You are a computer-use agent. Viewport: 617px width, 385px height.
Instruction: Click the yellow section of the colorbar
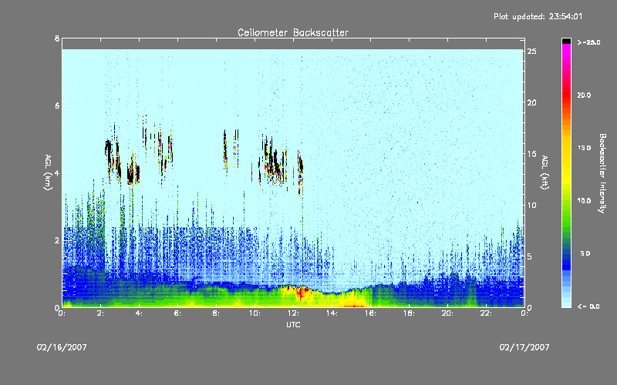coord(566,159)
